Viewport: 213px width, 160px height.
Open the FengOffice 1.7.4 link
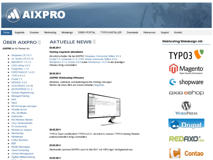coord(20,69)
